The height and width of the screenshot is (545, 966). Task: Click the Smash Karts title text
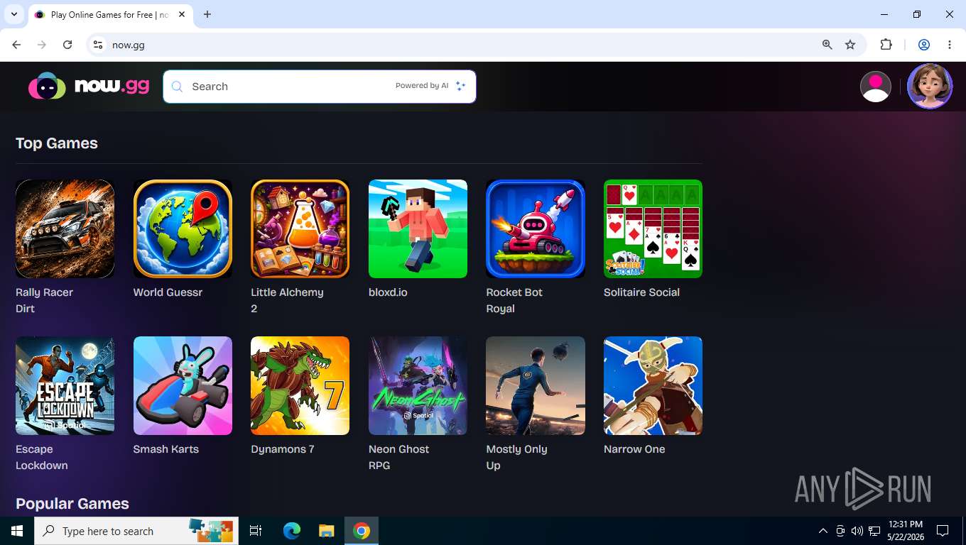pos(166,449)
